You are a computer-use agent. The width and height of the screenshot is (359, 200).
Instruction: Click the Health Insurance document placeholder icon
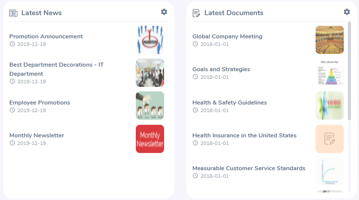[330, 139]
